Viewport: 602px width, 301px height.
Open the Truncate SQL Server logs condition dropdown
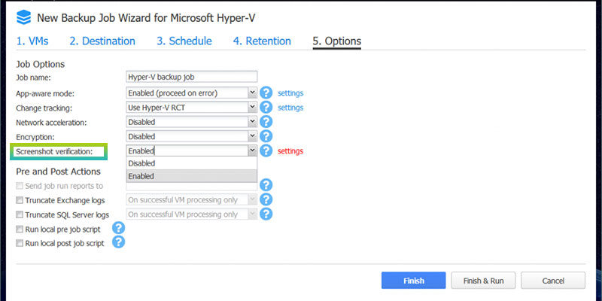click(252, 214)
